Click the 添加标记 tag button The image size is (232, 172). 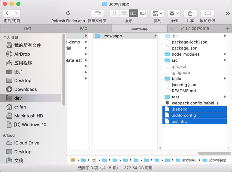tap(207, 13)
